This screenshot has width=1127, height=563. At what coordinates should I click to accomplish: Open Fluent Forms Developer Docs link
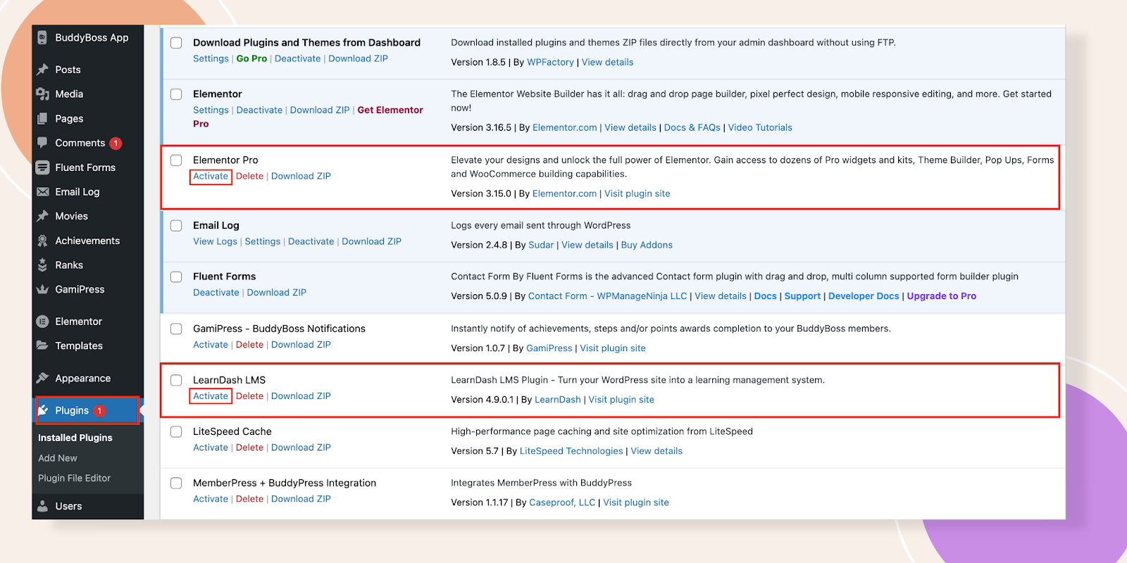tap(864, 296)
